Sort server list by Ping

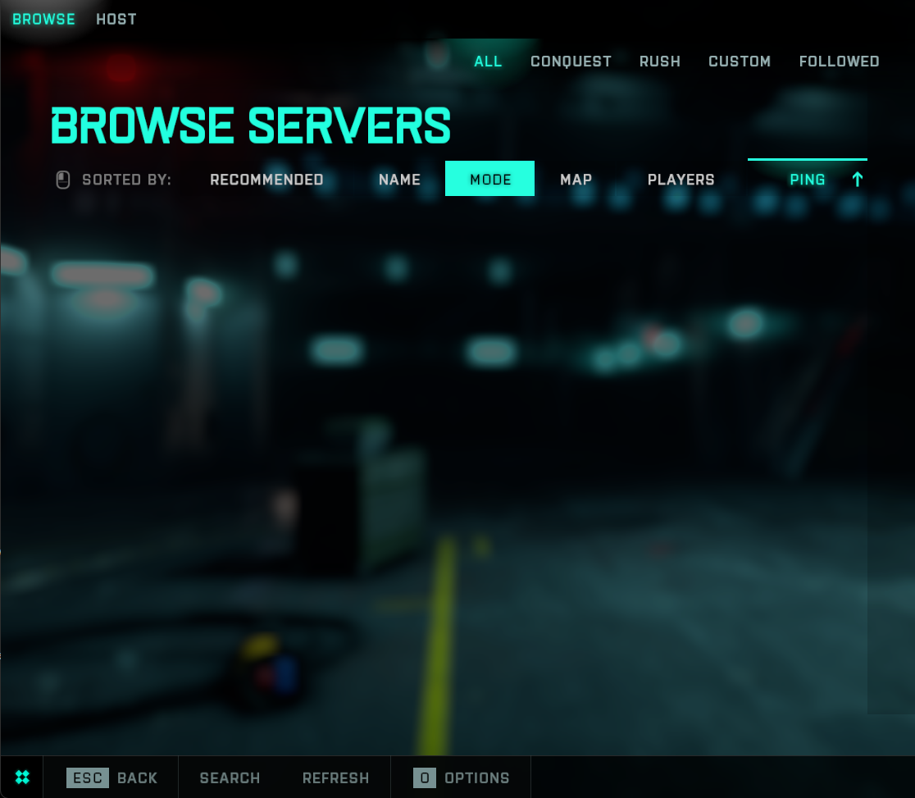tap(807, 180)
